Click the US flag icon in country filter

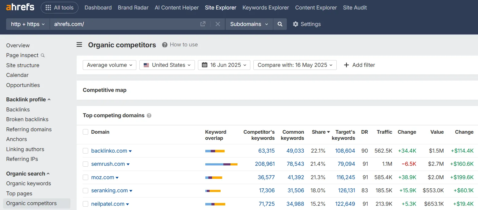click(146, 65)
